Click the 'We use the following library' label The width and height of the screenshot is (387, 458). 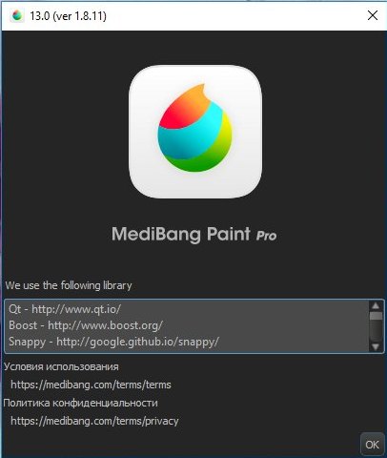point(69,285)
